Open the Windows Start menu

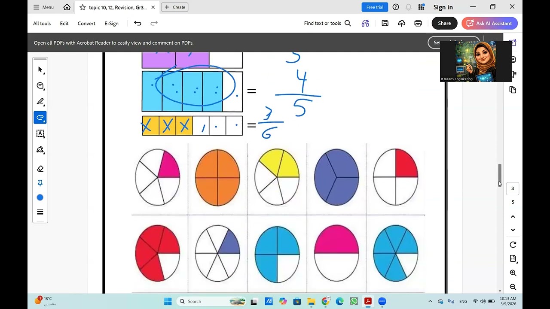(x=168, y=301)
